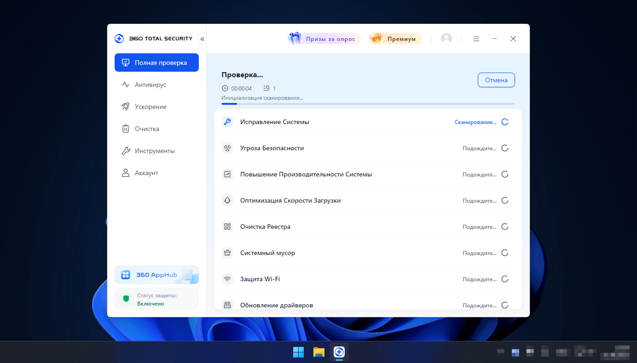Viewport: 637px width, 363px height.
Task: Click the 360 Total Security logo icon
Action: pos(119,39)
